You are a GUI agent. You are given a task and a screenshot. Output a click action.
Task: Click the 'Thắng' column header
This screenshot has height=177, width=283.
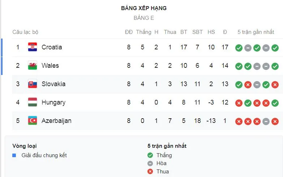point(143,32)
